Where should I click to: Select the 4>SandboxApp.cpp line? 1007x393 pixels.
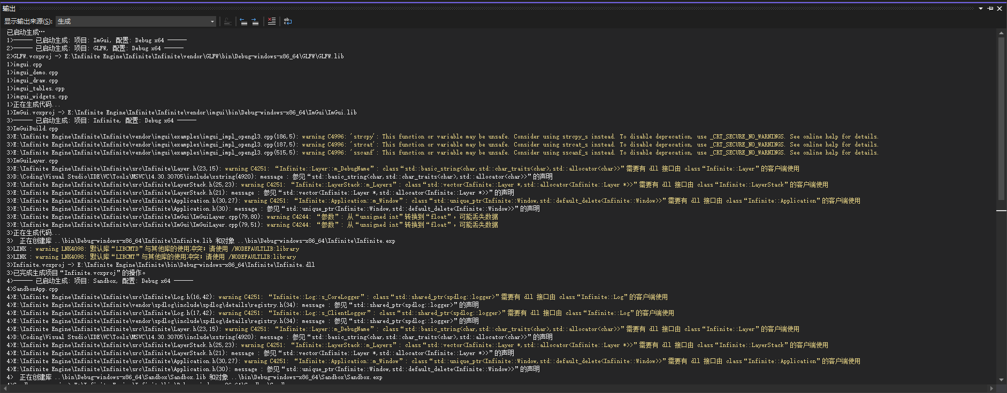32,289
